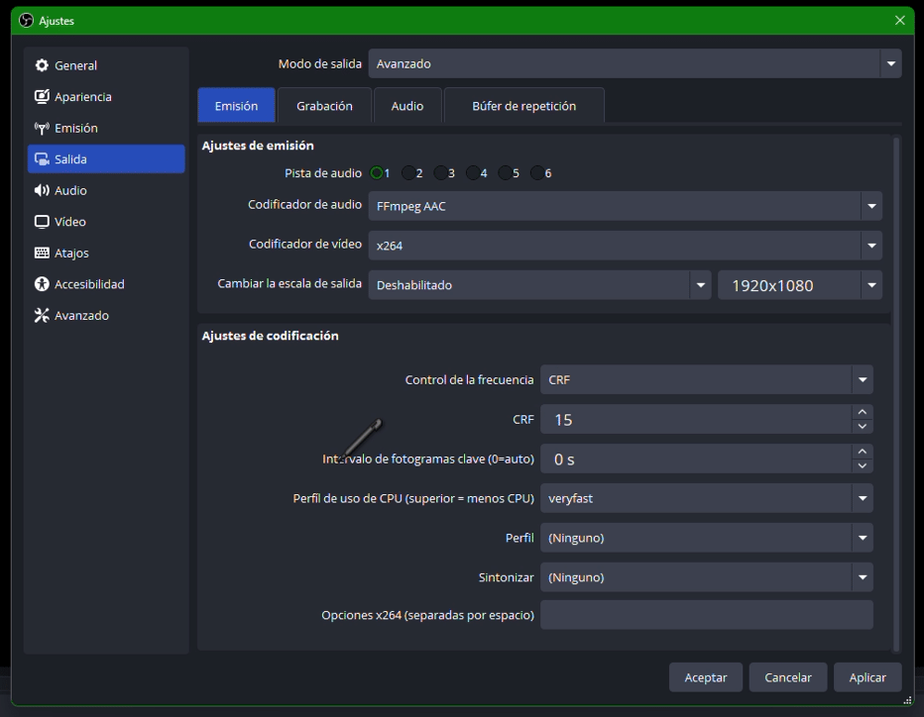Click the Opciones x264 text field
Viewport: 924px width, 717px height.
(x=706, y=615)
